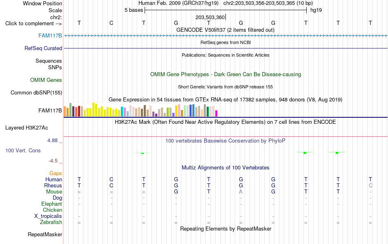This screenshot has width=388, height=244.
Task: Click the SNPs track label
Action: click(x=55, y=67)
